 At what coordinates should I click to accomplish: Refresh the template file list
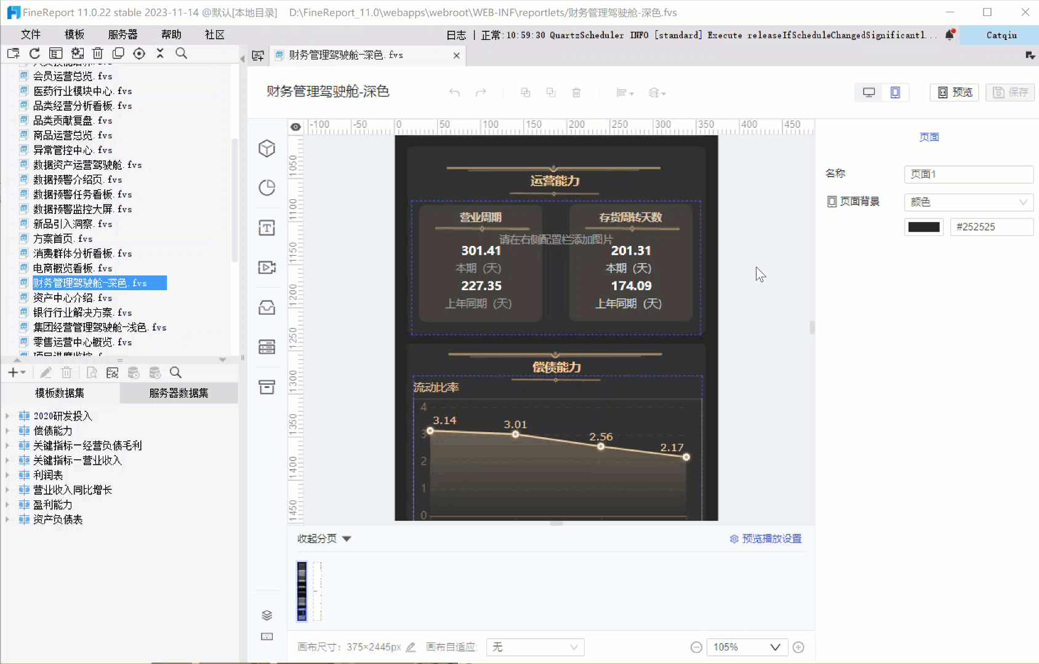coord(34,53)
